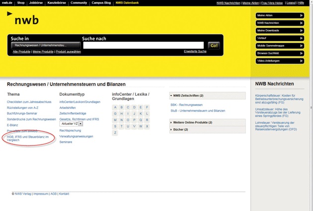This screenshot has width=313, height=211.
Task: Select letter A in infoCenter index
Action: pos(115,107)
